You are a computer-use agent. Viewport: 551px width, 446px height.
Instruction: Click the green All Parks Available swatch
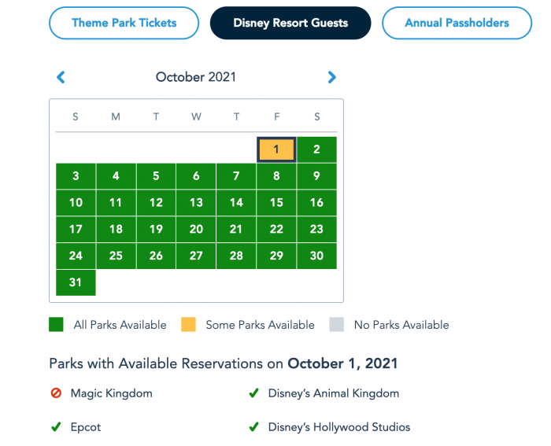click(x=56, y=325)
